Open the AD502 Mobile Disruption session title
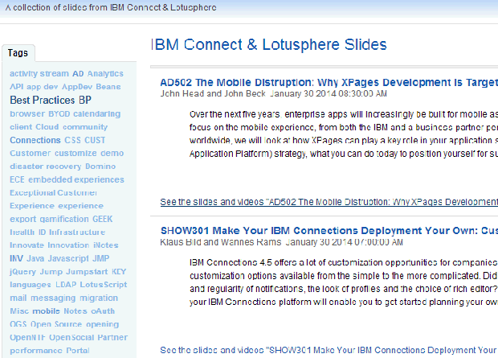The width and height of the screenshot is (498, 358). (x=329, y=82)
